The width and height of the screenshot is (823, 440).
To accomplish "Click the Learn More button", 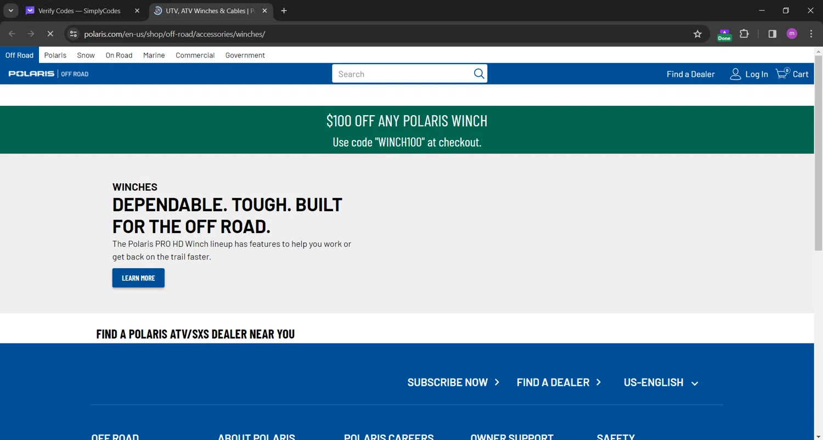I will point(138,278).
